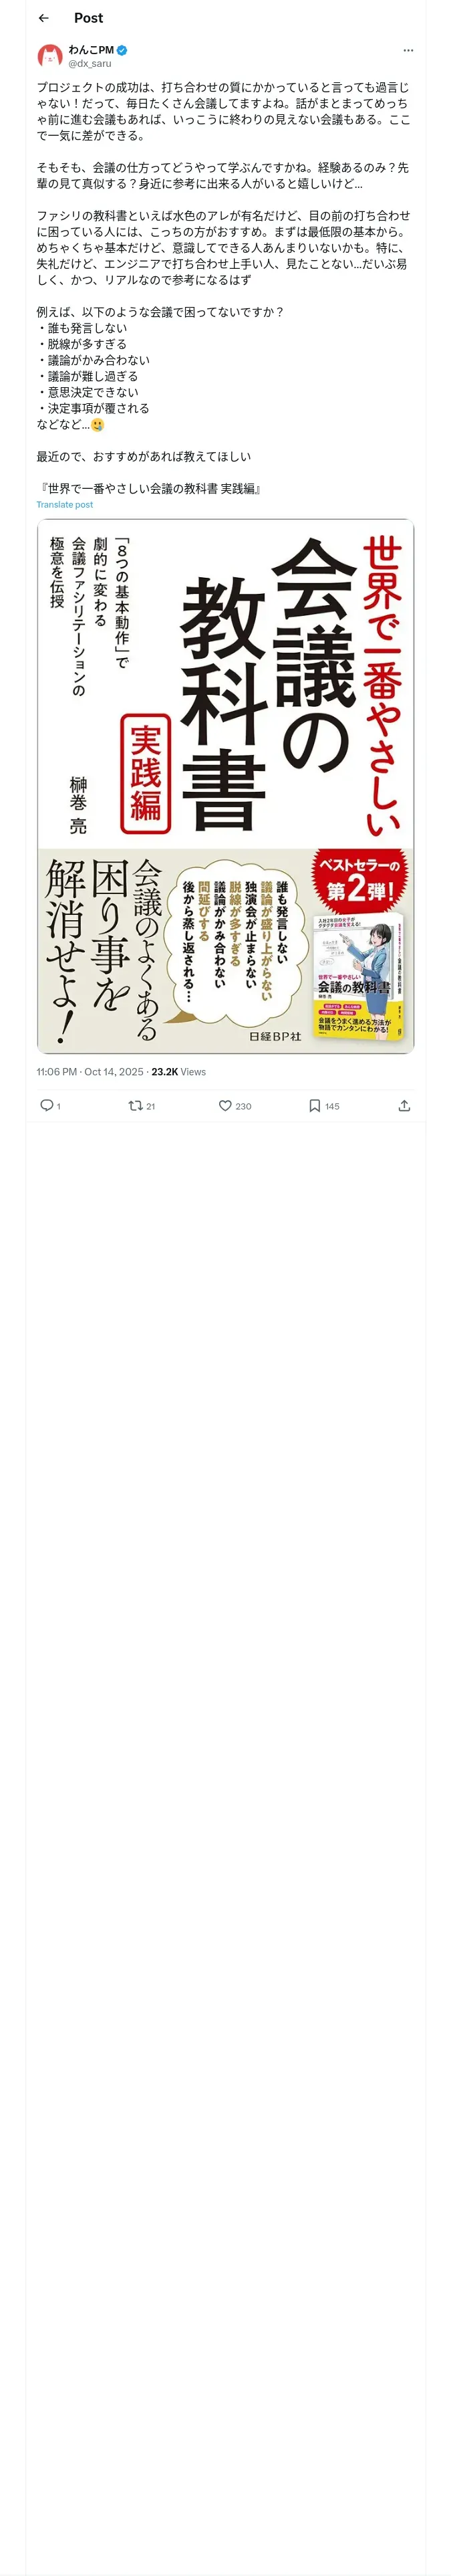Image resolution: width=451 pixels, height=2576 pixels.
Task: Like the post with the heart icon
Action: 225,1105
